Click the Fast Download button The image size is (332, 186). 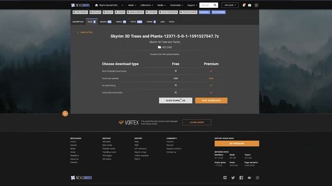211,100
